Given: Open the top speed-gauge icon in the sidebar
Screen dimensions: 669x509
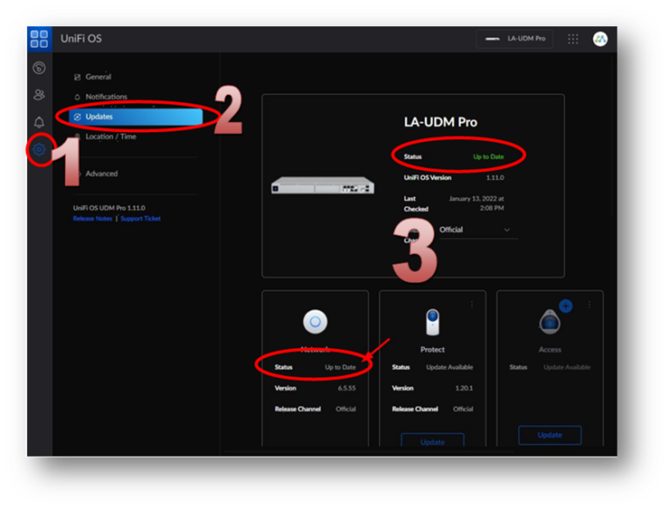Looking at the screenshot, I should click(x=39, y=68).
